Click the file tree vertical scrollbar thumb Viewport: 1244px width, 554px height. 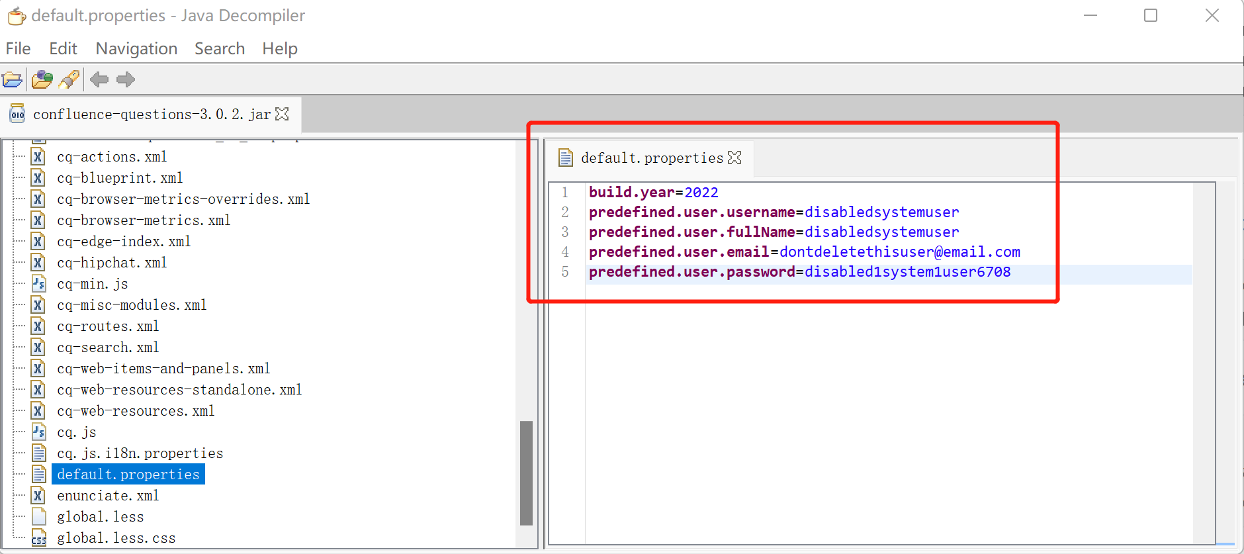[x=527, y=473]
